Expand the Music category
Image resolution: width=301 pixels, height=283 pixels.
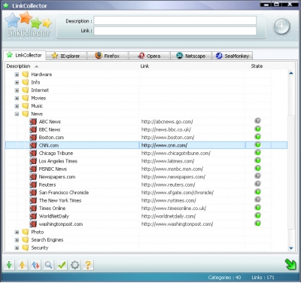pyautogui.click(x=17, y=106)
